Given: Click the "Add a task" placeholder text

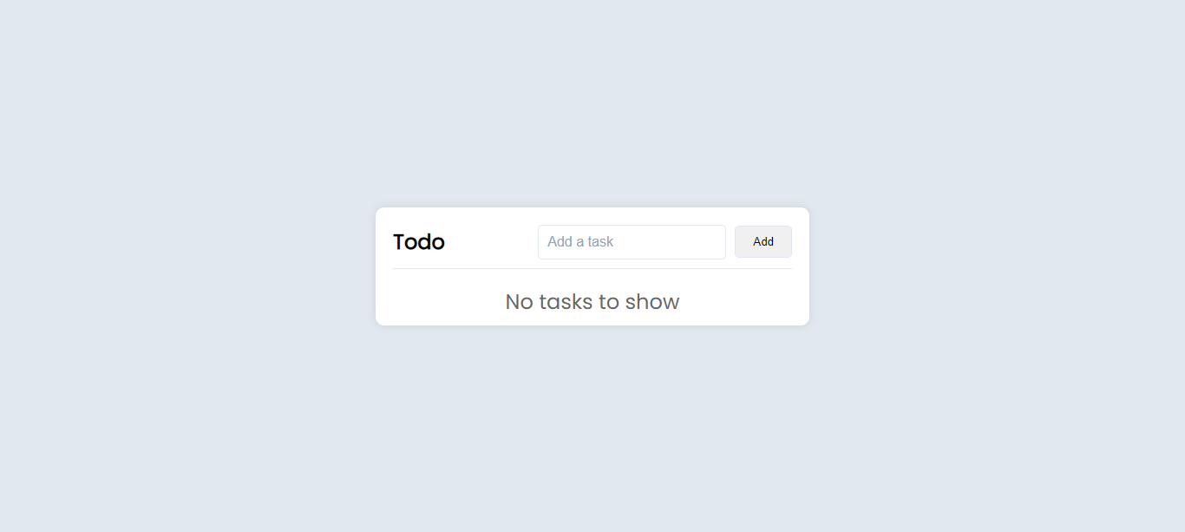Looking at the screenshot, I should (580, 242).
